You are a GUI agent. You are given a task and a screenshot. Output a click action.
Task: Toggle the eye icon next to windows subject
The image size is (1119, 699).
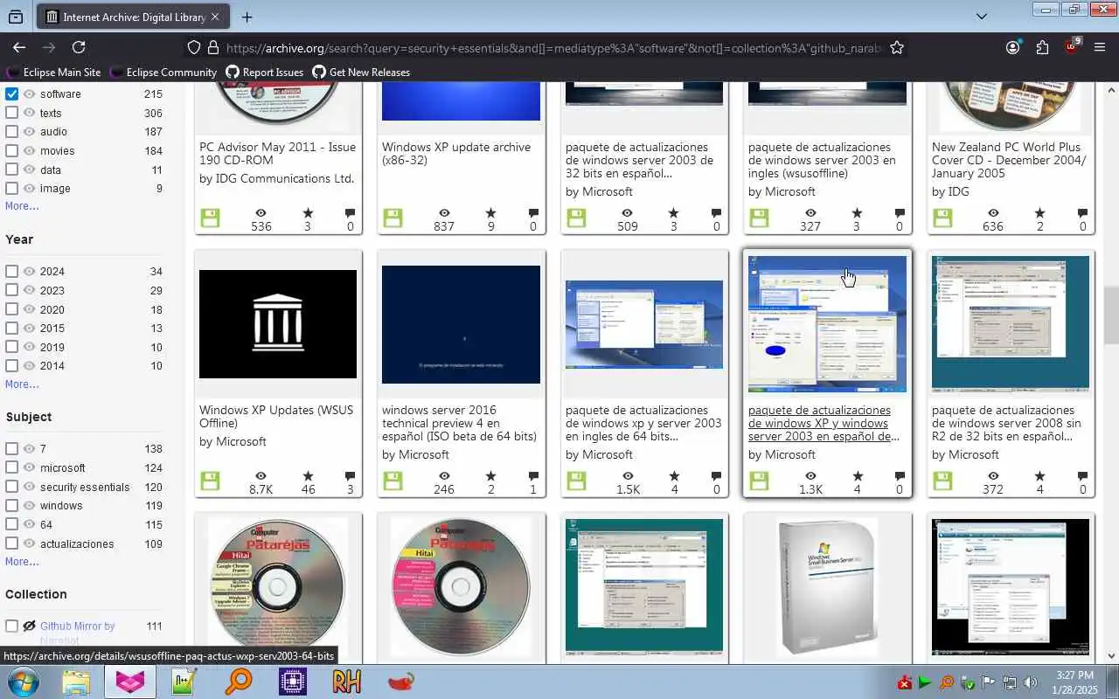tap(29, 505)
